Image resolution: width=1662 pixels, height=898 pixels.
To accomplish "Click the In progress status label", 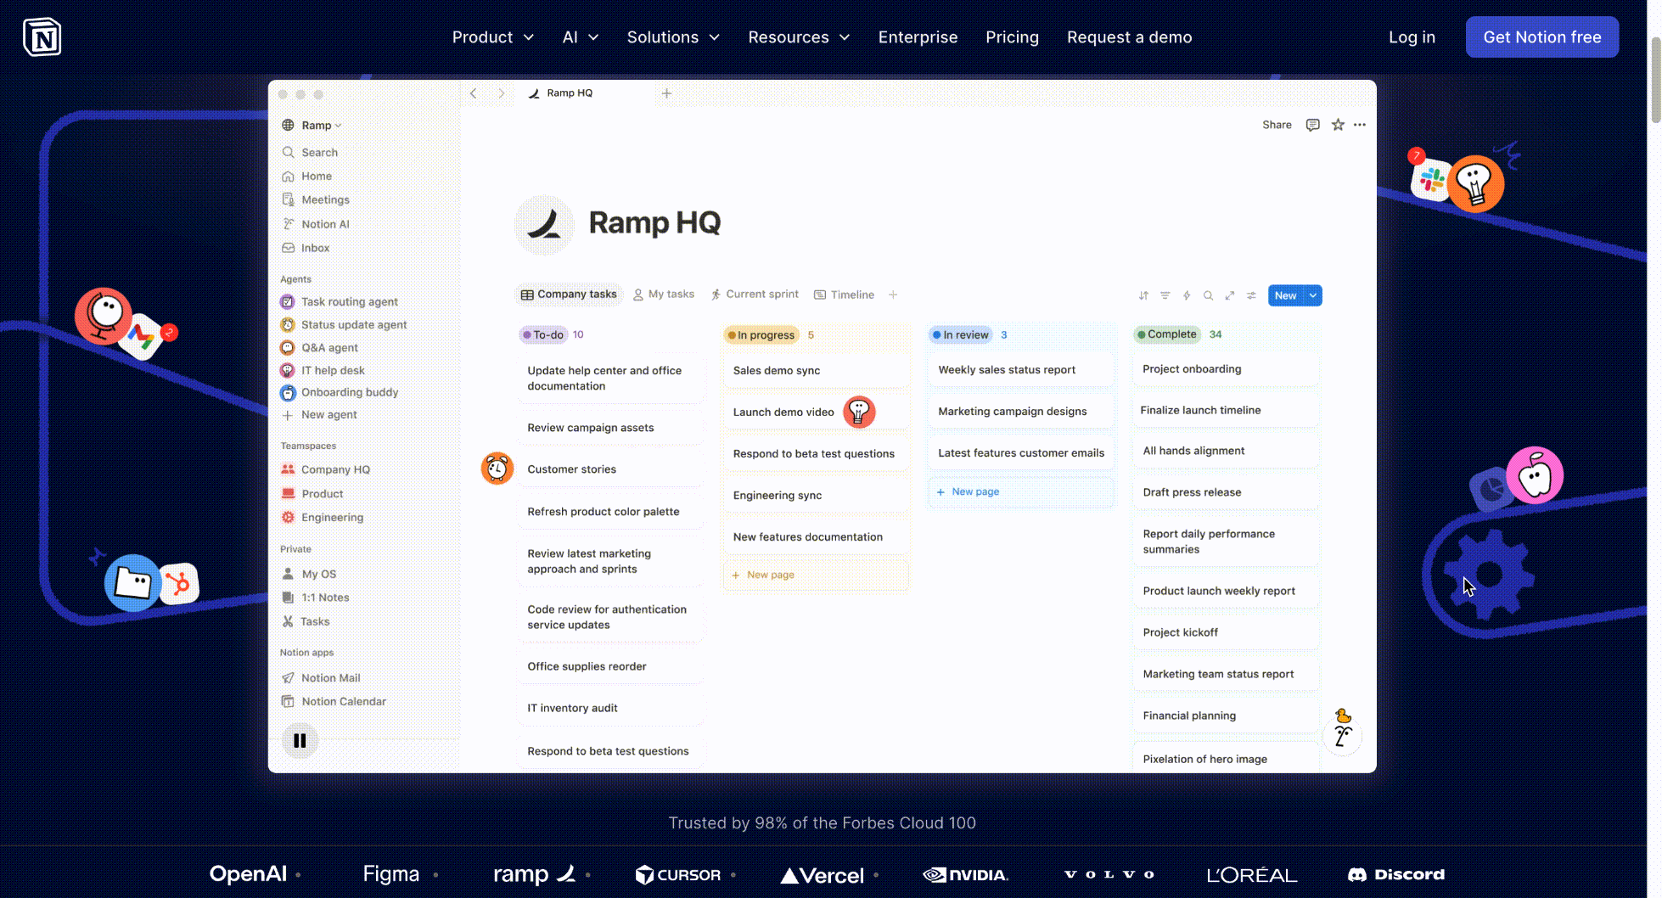I will (x=761, y=335).
